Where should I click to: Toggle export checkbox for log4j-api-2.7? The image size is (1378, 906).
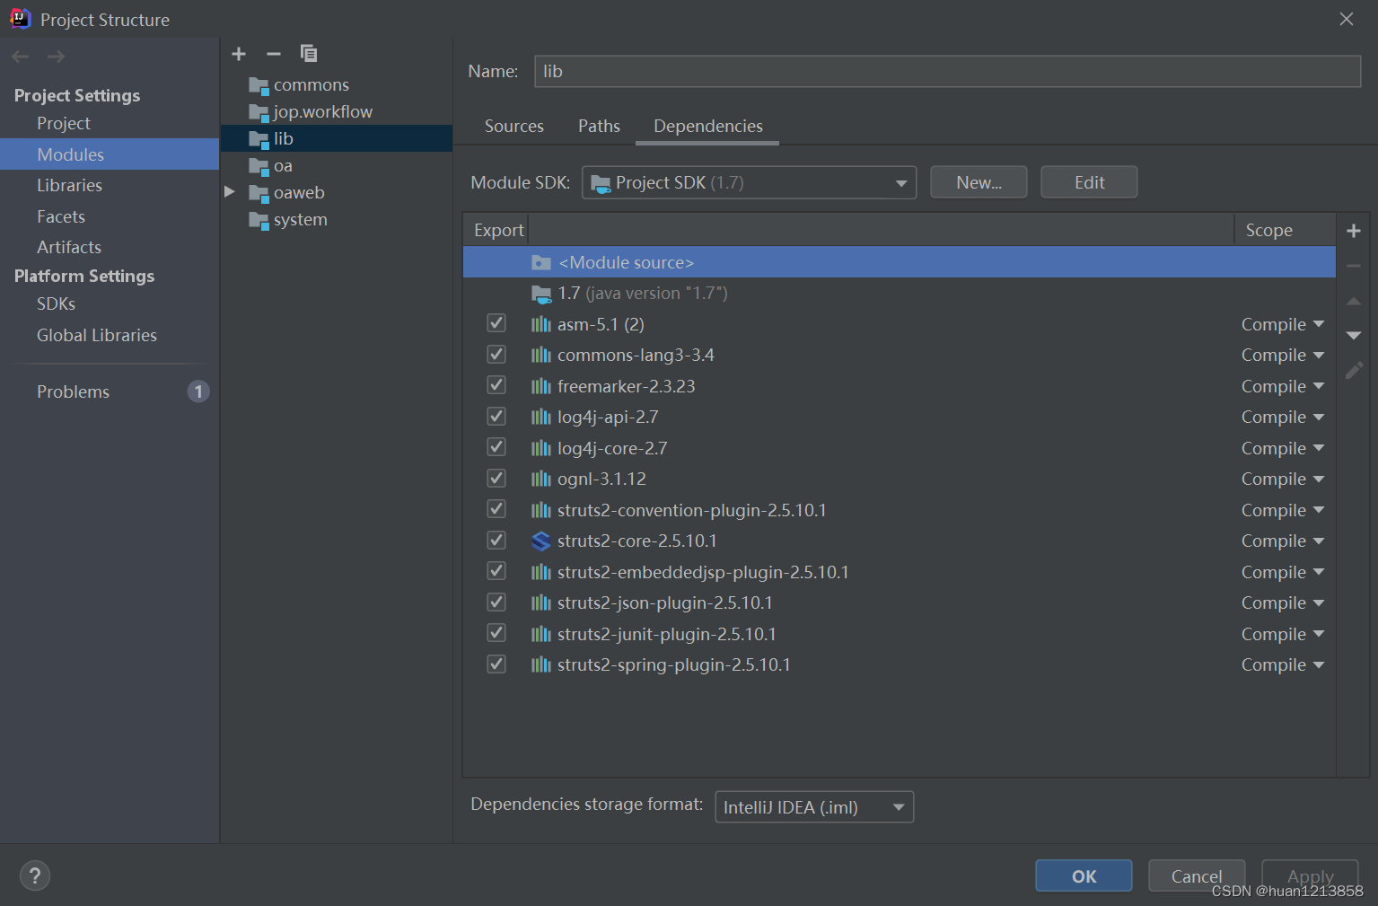[496, 416]
